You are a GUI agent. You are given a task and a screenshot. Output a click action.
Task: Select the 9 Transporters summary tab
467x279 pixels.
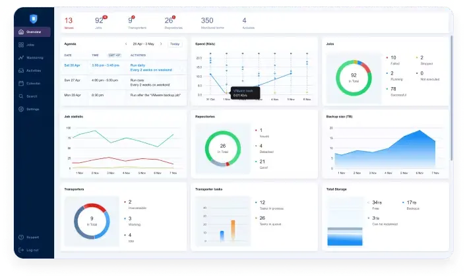tap(137, 23)
